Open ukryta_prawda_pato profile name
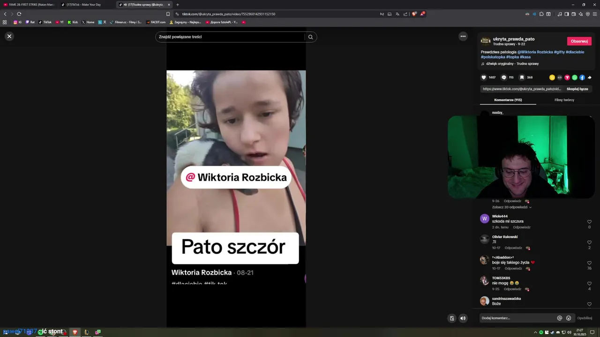 click(x=514, y=39)
